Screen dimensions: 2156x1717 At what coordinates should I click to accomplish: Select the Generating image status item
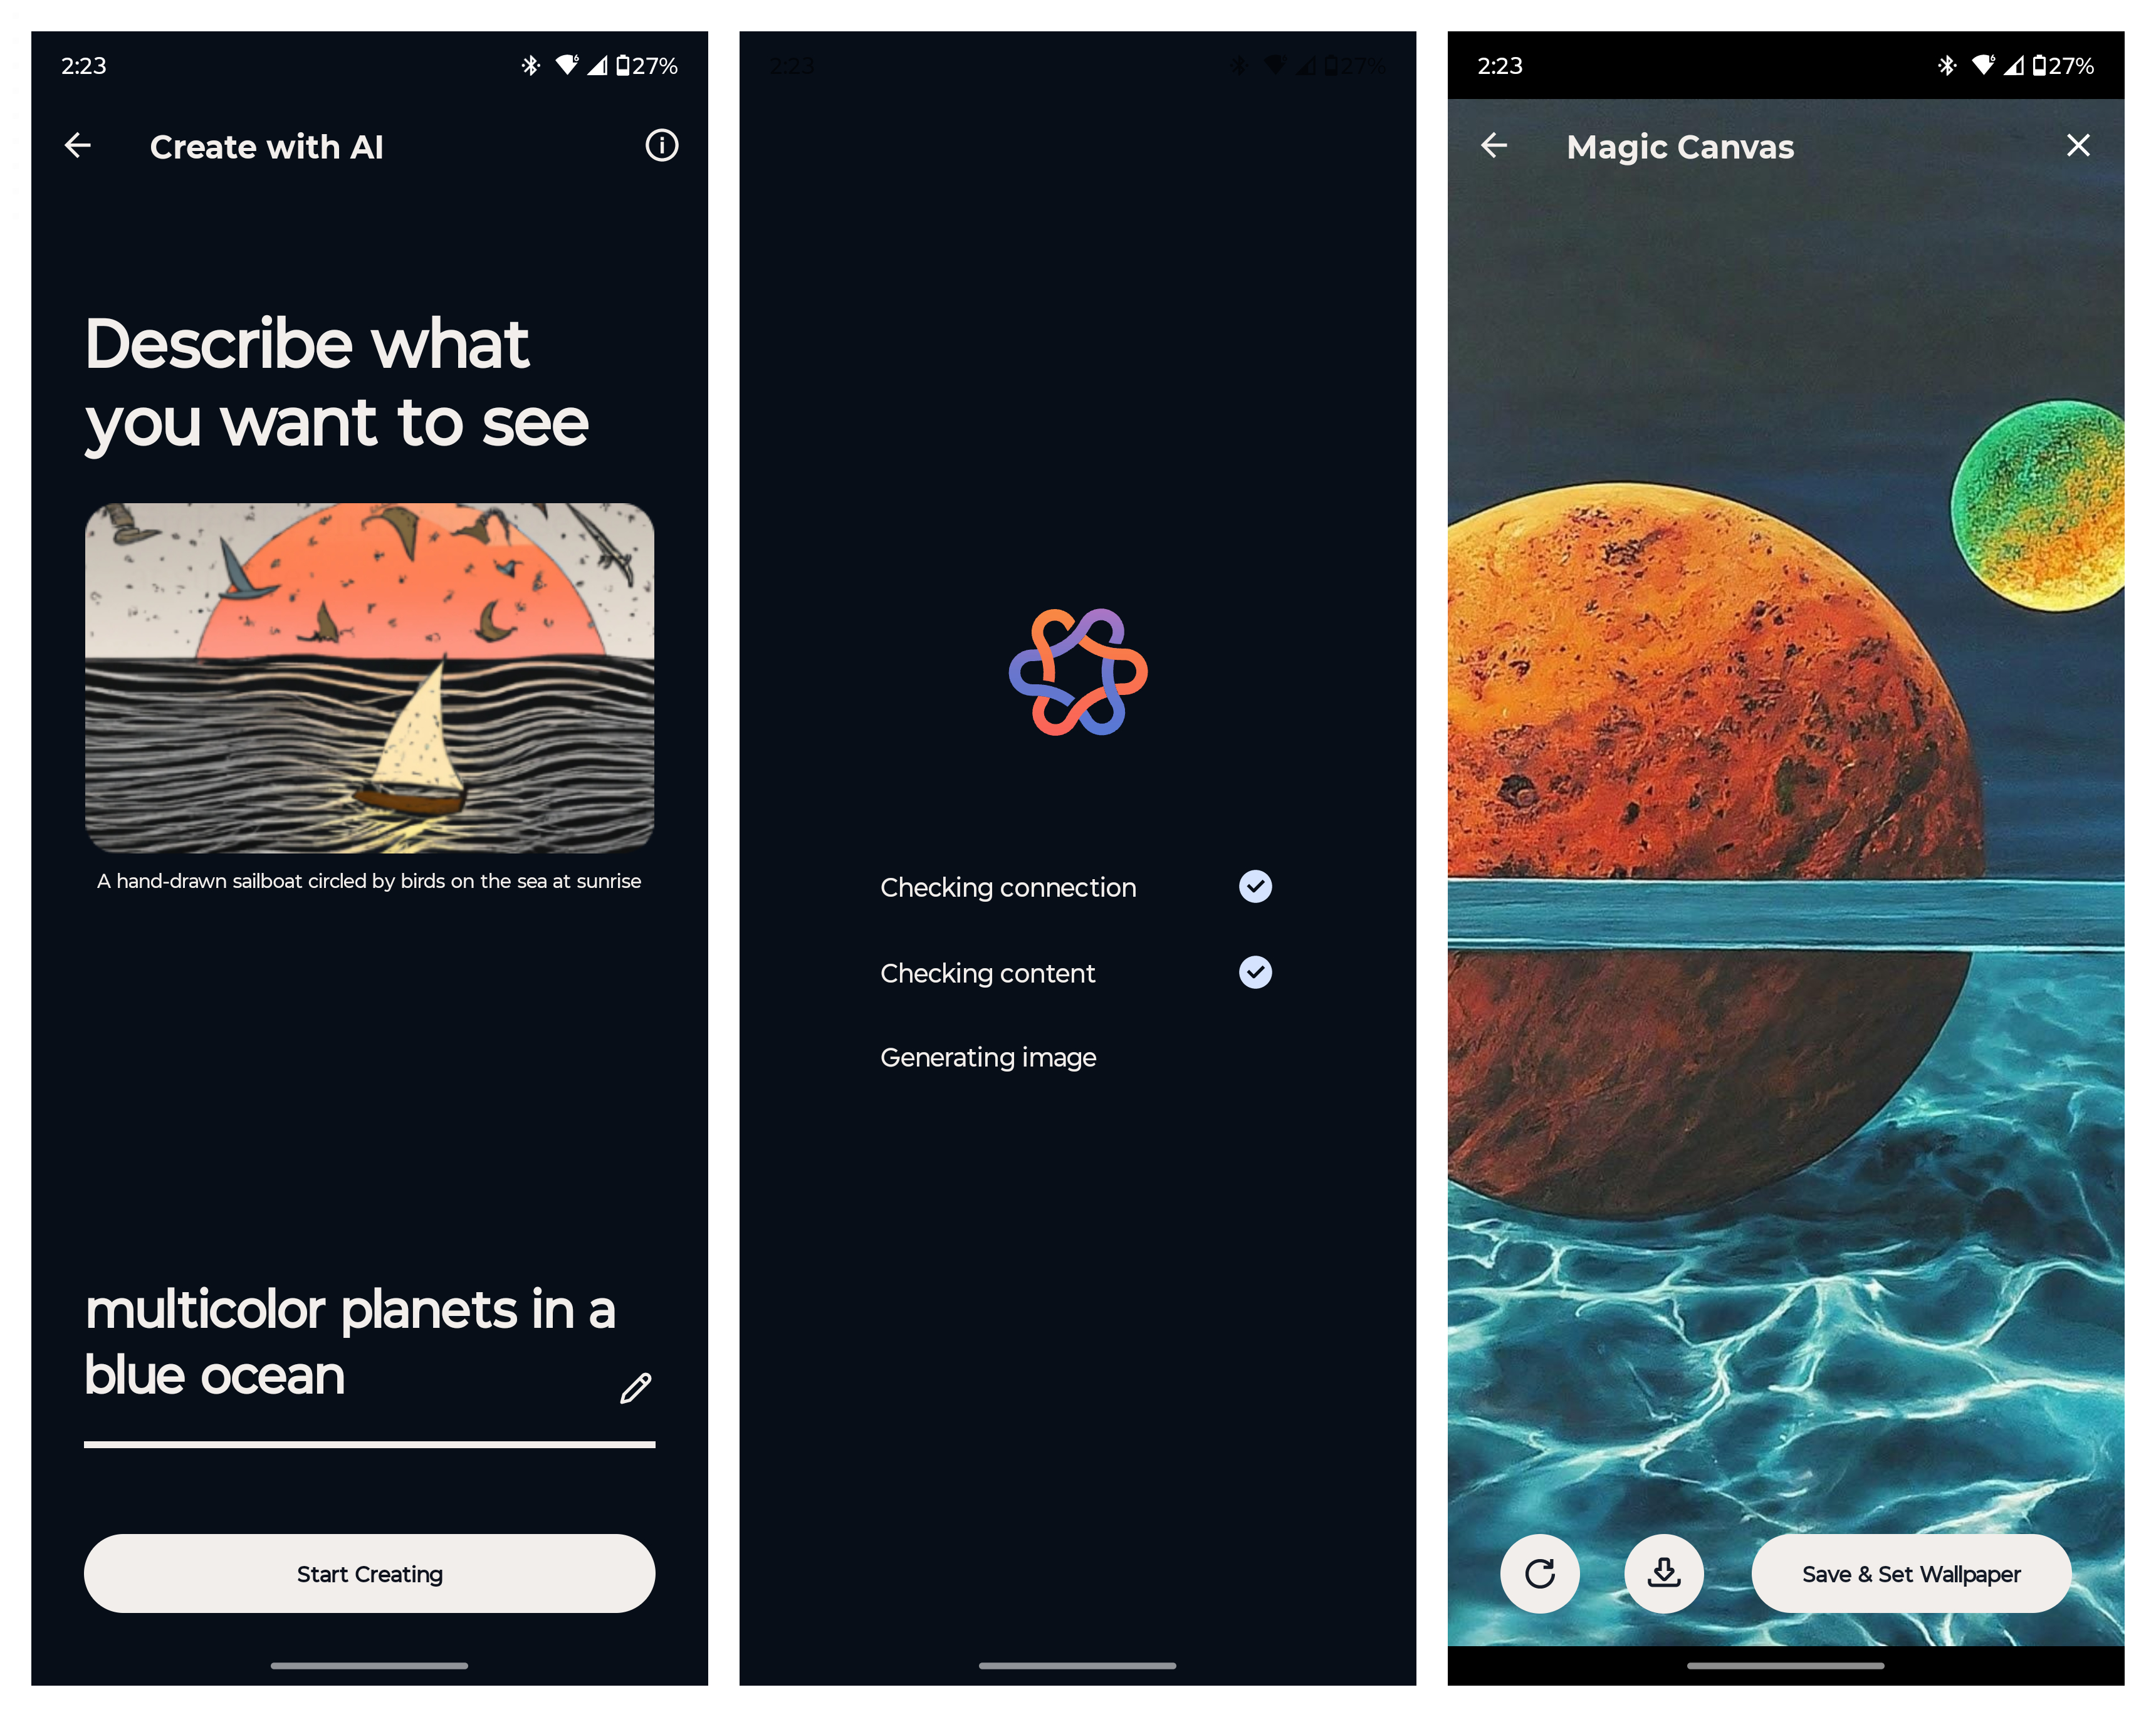pos(987,1055)
